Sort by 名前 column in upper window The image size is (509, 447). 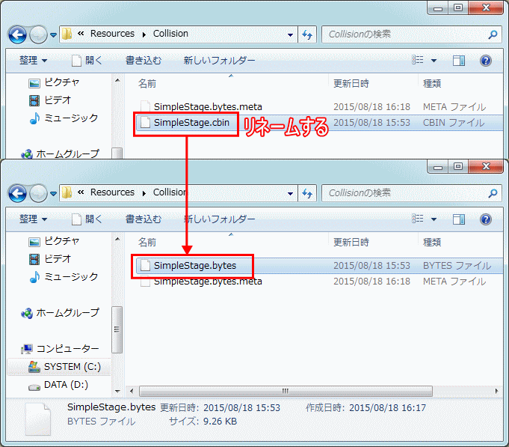click(x=147, y=84)
